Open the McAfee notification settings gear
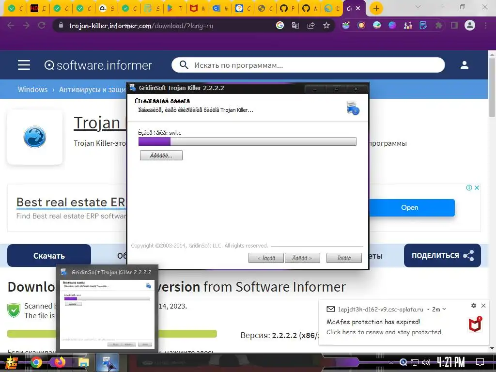 (x=474, y=306)
